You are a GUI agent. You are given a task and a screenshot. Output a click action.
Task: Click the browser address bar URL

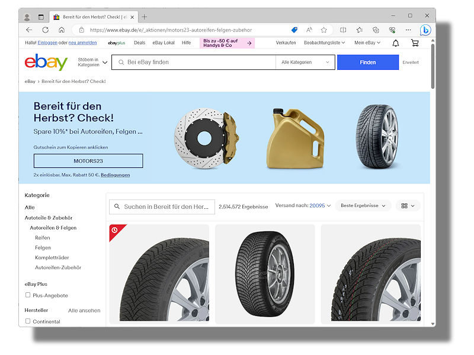pyautogui.click(x=171, y=30)
